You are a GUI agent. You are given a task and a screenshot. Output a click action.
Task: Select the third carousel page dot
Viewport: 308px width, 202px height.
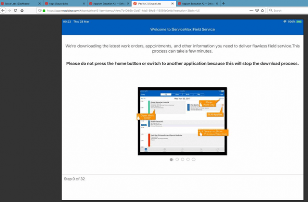point(182,159)
